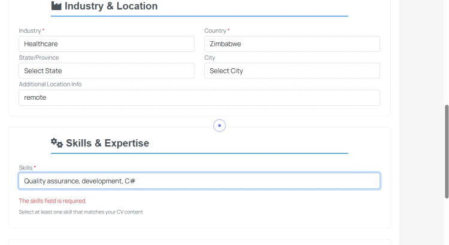
Task: Click the State/Province label
Action: [x=39, y=57]
